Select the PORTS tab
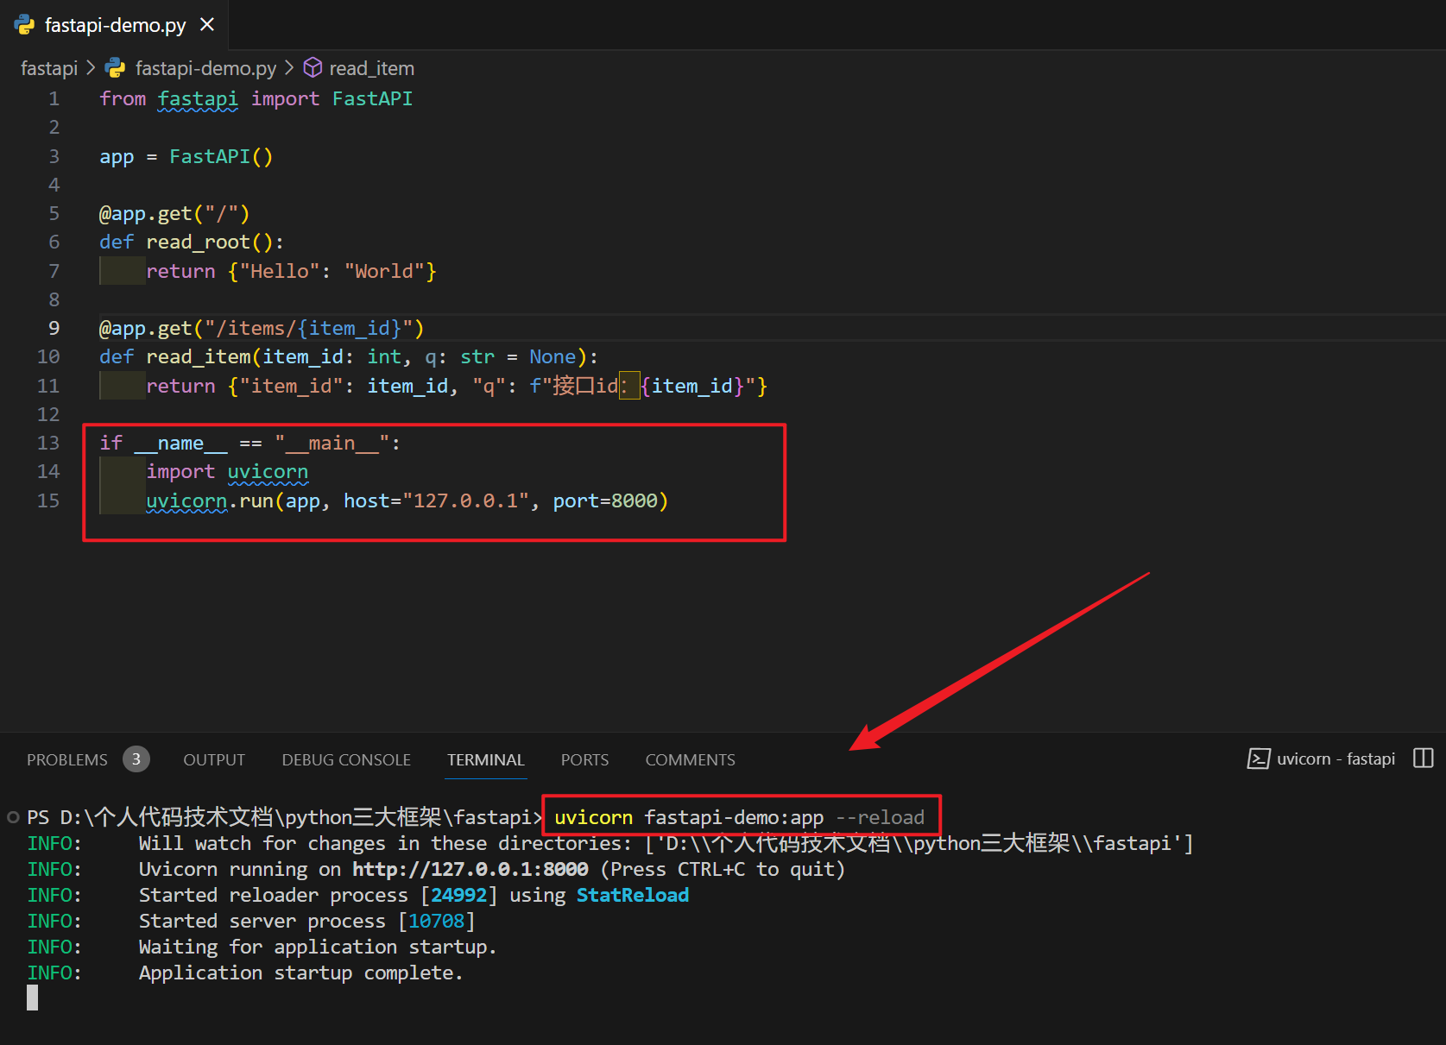Viewport: 1446px width, 1045px height. coord(584,759)
